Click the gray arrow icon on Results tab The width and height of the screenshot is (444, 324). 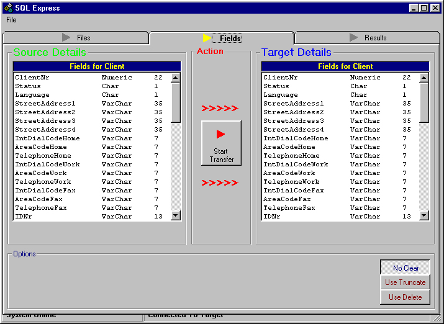354,38
